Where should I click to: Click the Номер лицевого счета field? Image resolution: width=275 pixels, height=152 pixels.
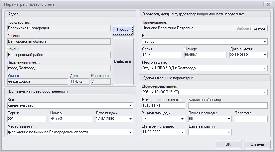163,106
